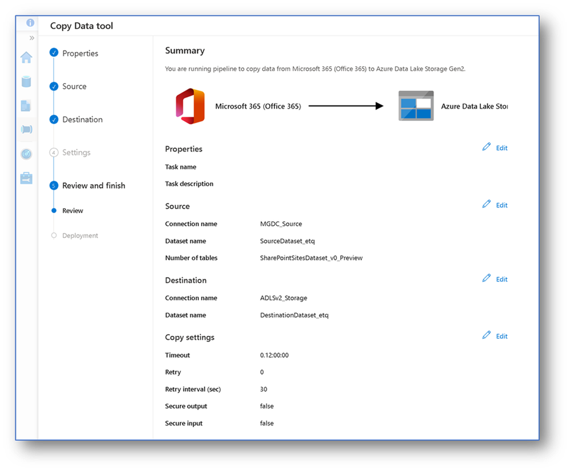Click the MGDC_Source connection name value

click(281, 224)
